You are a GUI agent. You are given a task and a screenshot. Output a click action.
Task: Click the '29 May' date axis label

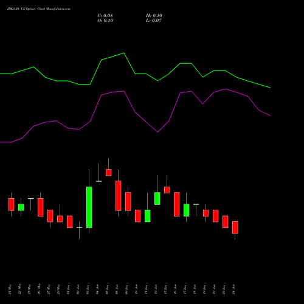click(x=59, y=289)
